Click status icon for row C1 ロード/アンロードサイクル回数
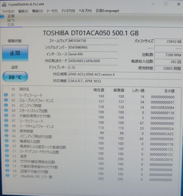The image size is (183, 196). 7,151
